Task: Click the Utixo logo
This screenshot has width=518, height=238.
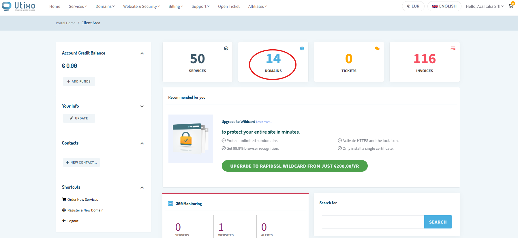Action: coord(19,6)
